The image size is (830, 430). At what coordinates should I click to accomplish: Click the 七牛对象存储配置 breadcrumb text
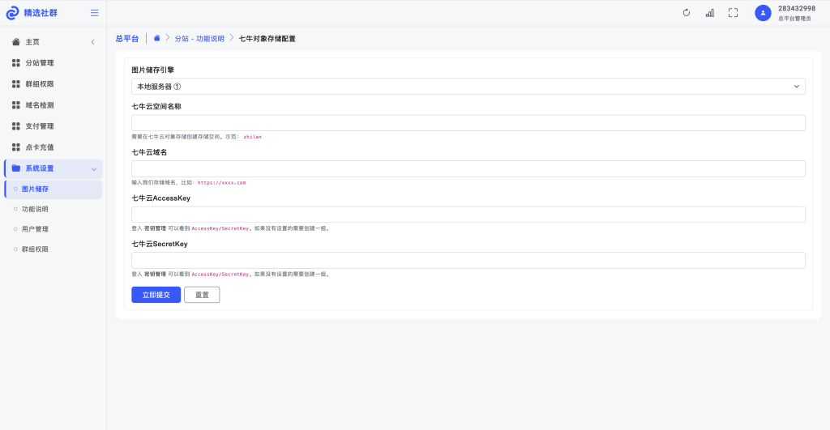tap(267, 39)
